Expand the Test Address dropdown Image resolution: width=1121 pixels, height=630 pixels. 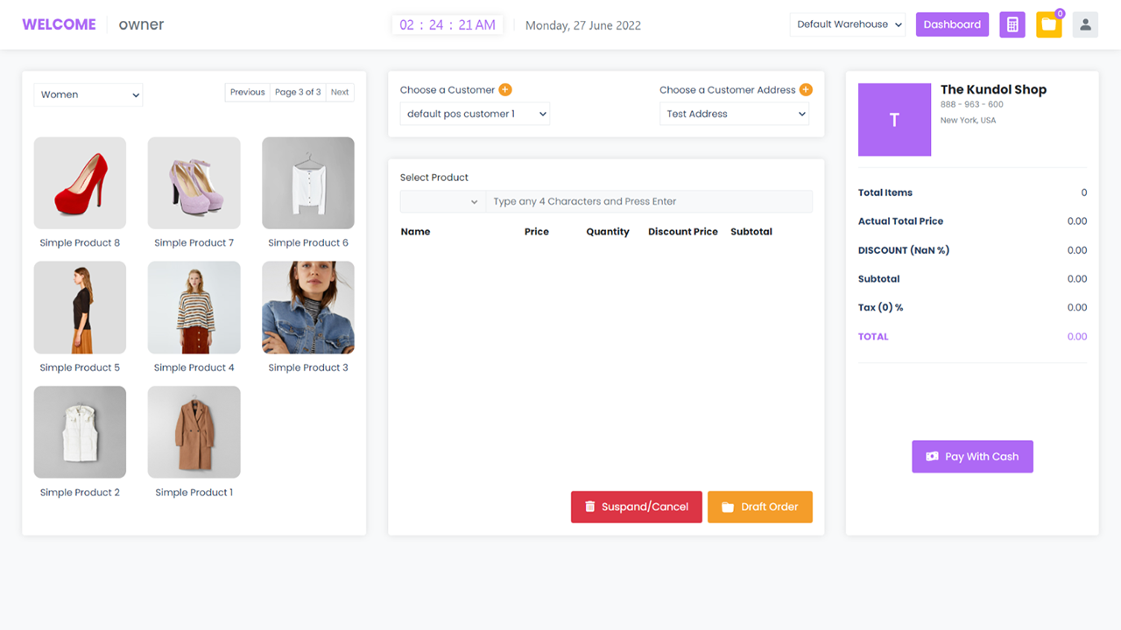[734, 114]
